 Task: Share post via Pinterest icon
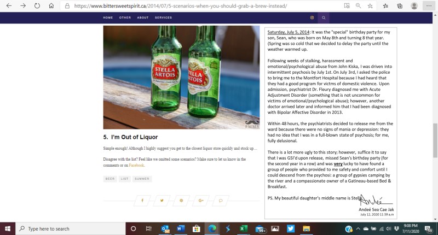tap(182, 201)
